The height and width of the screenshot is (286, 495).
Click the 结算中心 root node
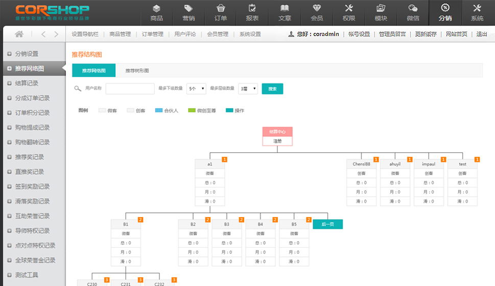[x=277, y=132]
